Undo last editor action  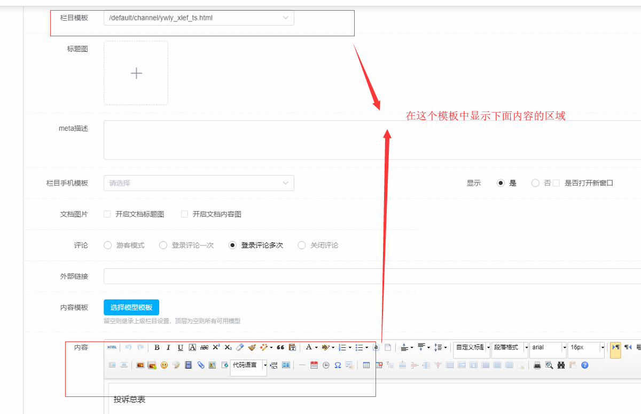click(128, 347)
